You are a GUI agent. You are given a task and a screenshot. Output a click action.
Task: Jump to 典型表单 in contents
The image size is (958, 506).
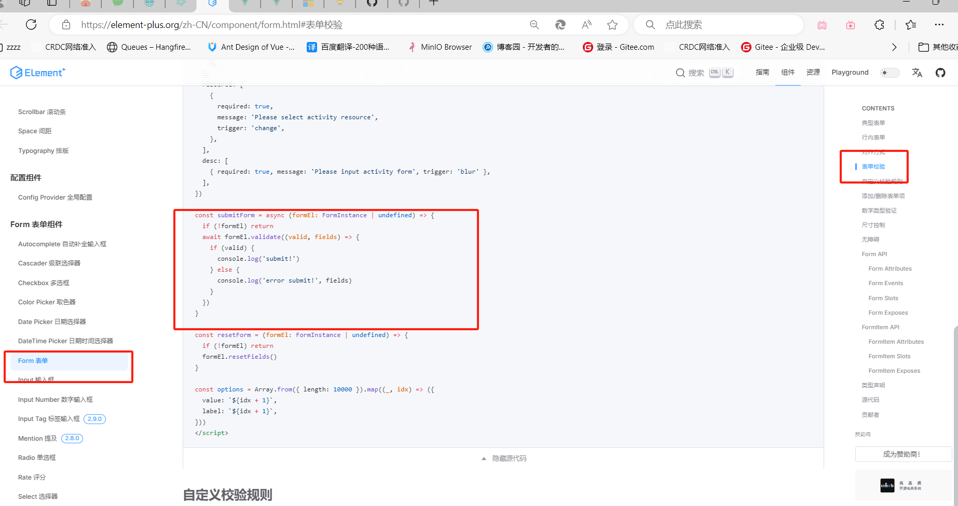(x=873, y=123)
